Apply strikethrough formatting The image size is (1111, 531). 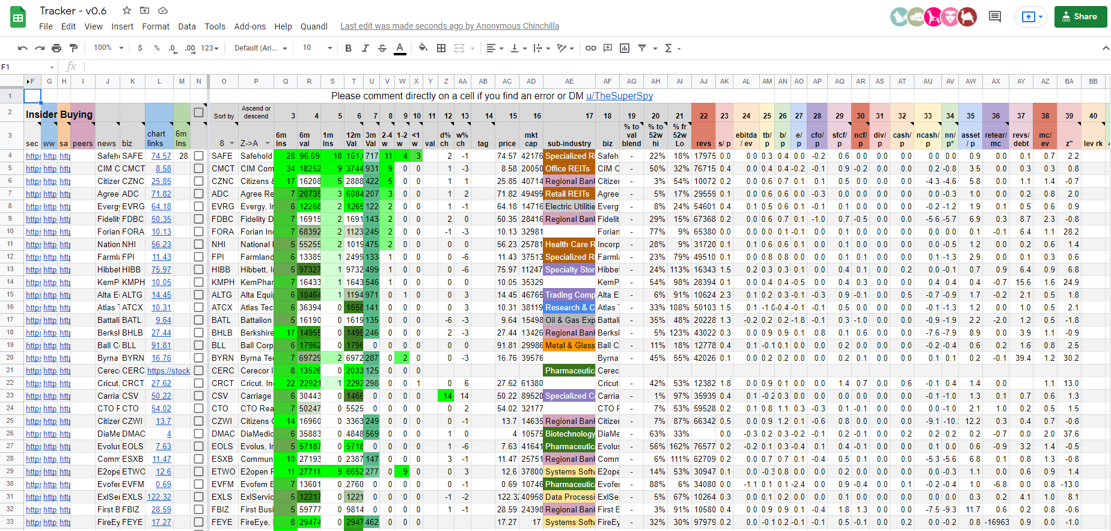[x=382, y=48]
